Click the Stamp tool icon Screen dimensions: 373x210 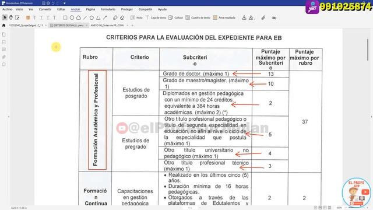[x=244, y=17]
